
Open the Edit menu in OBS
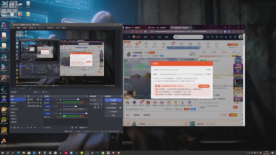click(19, 28)
